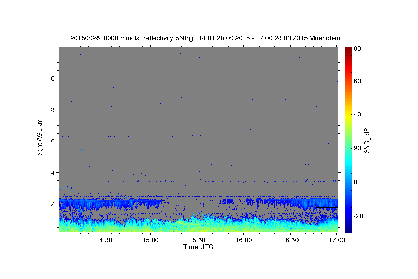The image size is (418, 279).
Task: Click the height tick label 4
Action: tap(53, 172)
